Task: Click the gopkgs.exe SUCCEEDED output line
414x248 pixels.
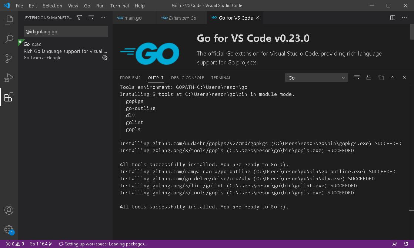Action: click(x=260, y=144)
